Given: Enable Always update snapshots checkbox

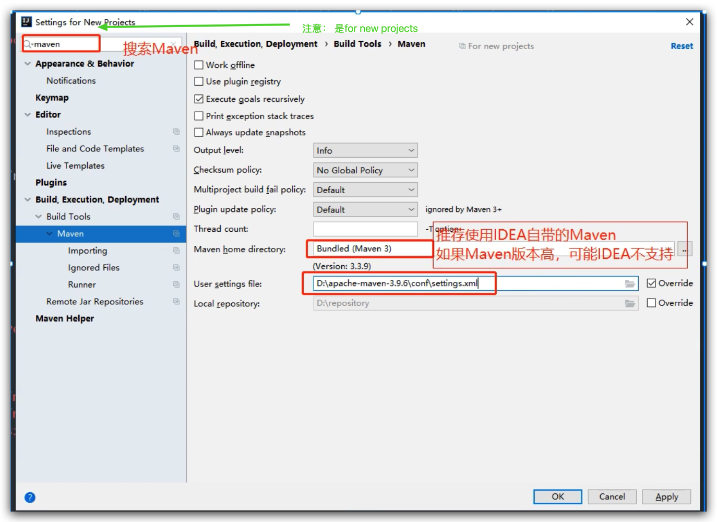Looking at the screenshot, I should click(x=199, y=133).
